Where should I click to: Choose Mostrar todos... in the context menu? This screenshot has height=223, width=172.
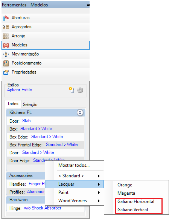(74, 165)
